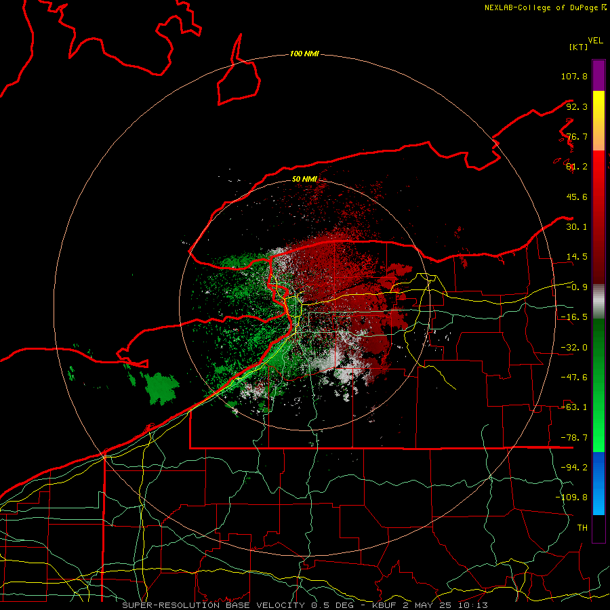Click the VEL legend title

[x=595, y=41]
